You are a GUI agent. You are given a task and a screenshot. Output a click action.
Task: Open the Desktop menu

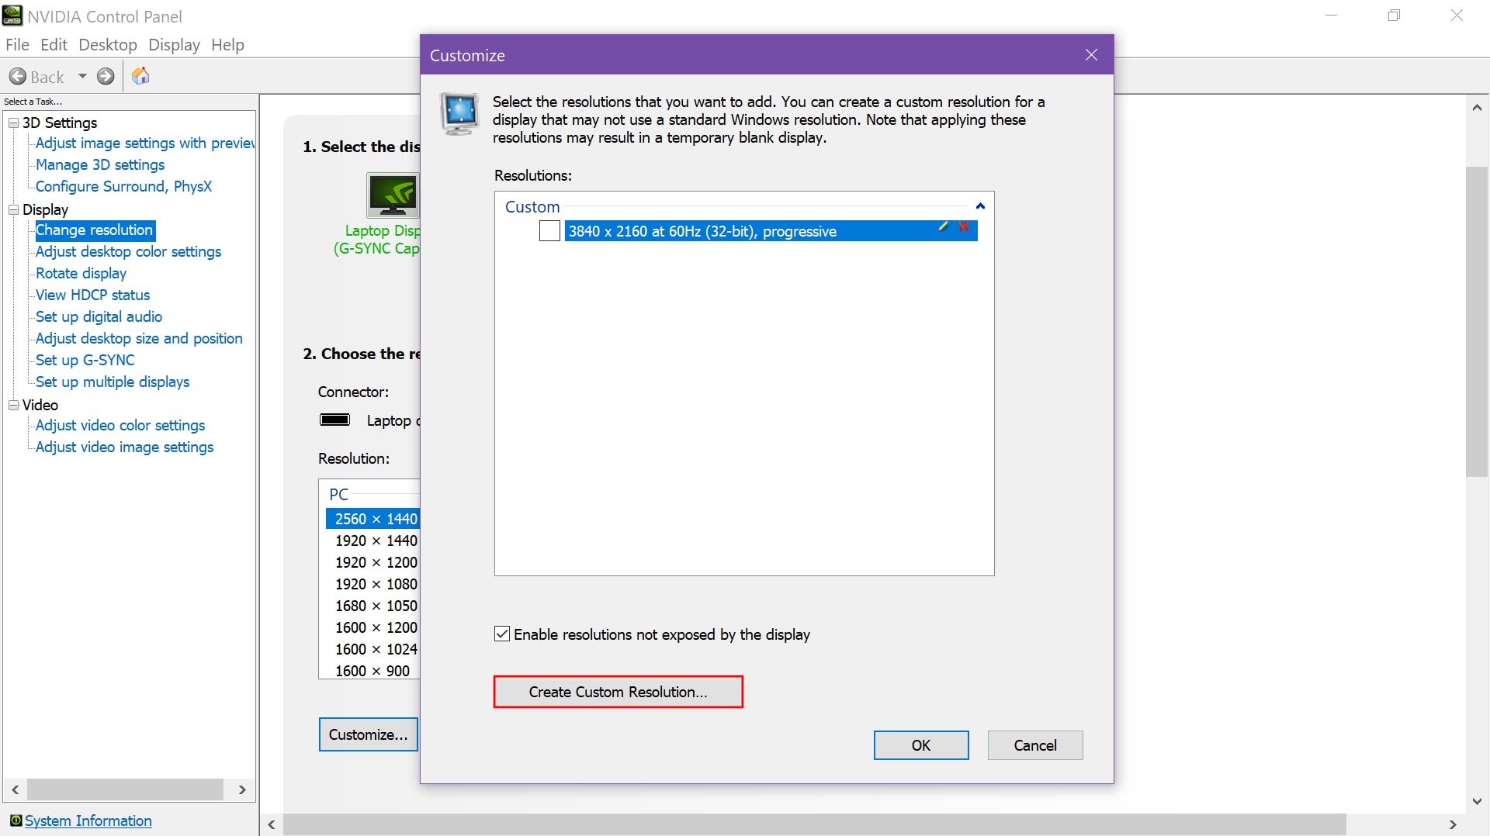pos(108,44)
